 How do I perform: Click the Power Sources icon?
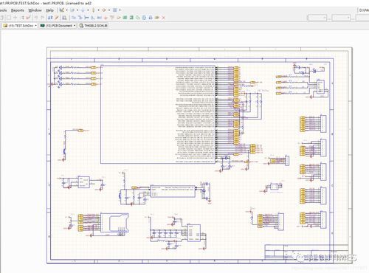pyautogui.click(x=83, y=10)
